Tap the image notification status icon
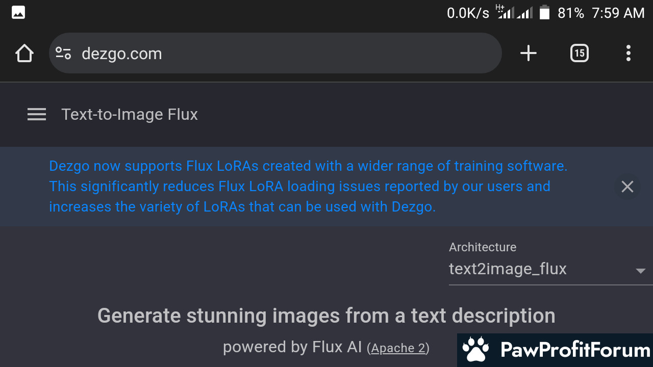The image size is (653, 367). [18, 13]
